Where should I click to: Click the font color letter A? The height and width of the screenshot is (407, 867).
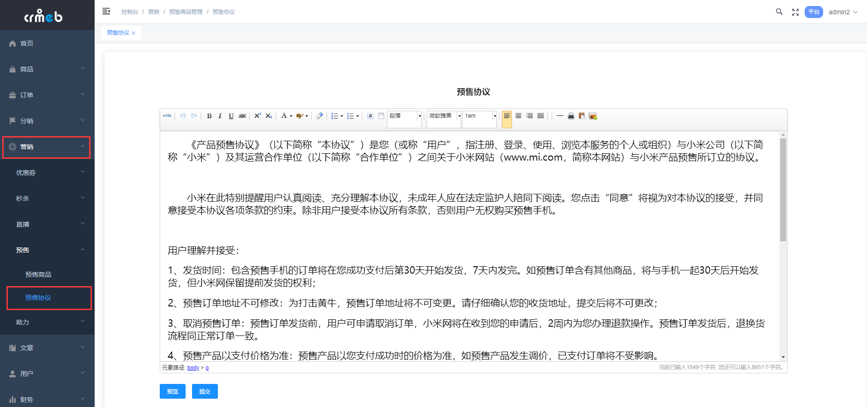(x=284, y=116)
